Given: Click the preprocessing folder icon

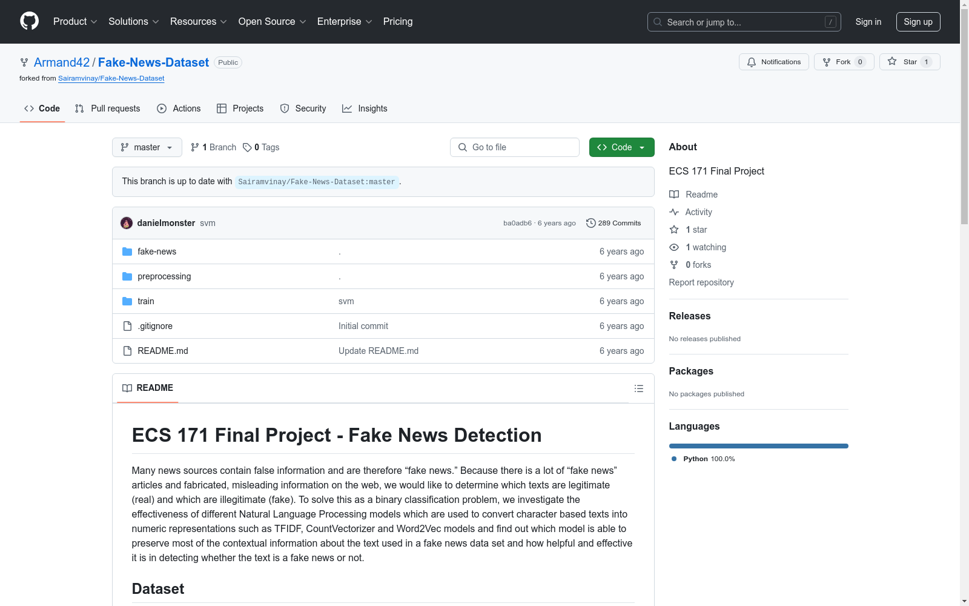Looking at the screenshot, I should 127,276.
